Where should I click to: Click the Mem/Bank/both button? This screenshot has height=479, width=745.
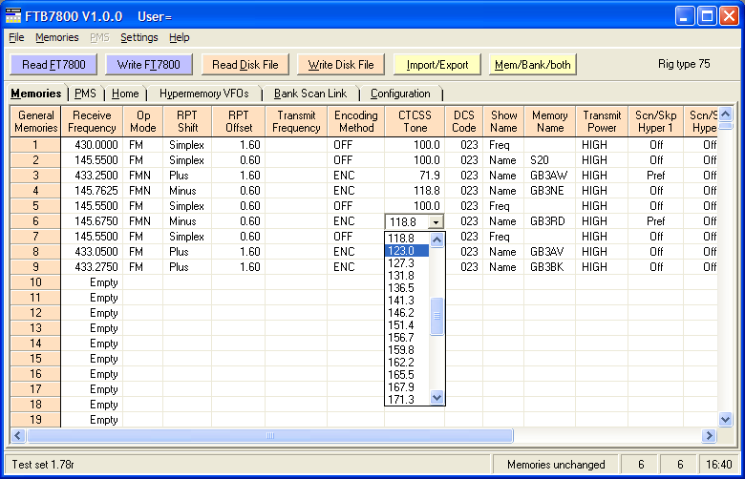[533, 65]
